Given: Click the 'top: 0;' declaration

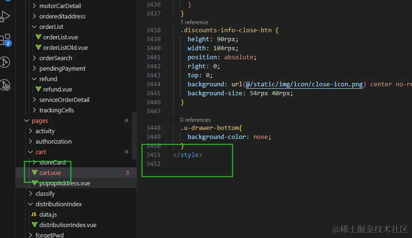Looking at the screenshot, I should click(x=200, y=75).
